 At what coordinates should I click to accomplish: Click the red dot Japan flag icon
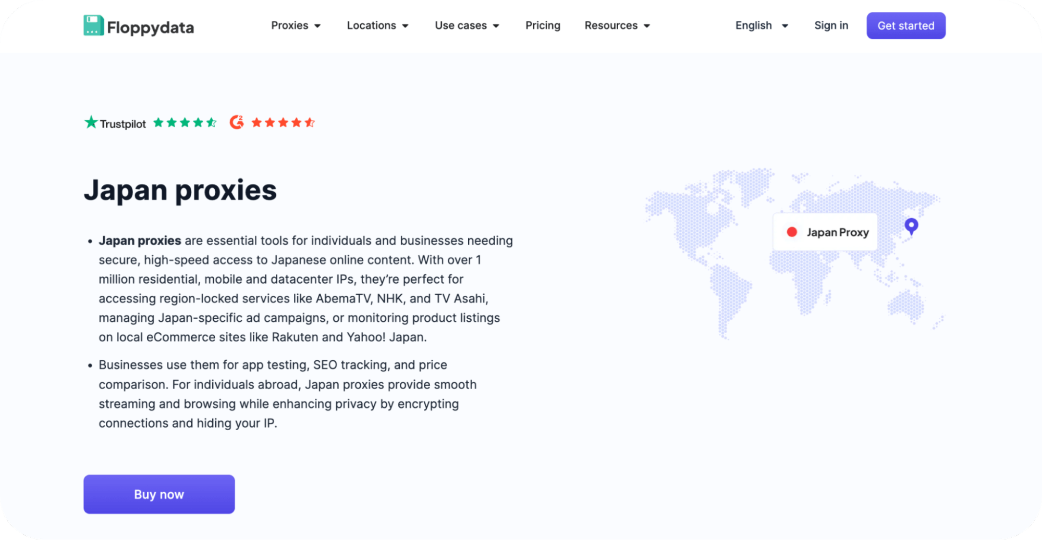[792, 232]
